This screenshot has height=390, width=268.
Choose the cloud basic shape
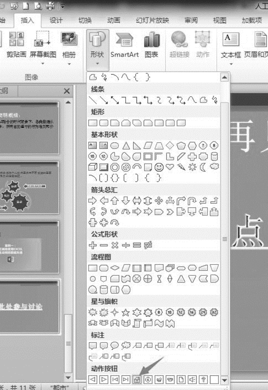point(214,167)
